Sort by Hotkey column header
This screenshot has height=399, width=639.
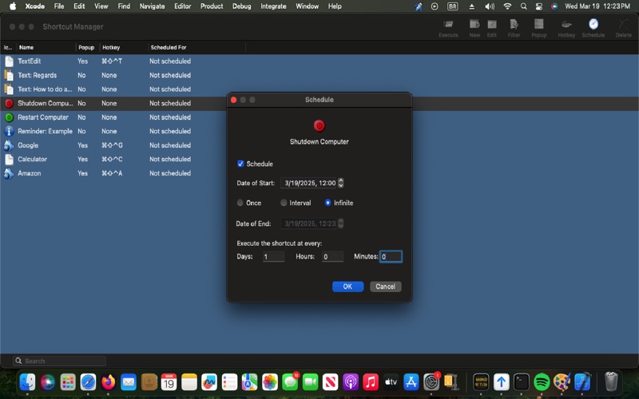coord(124,48)
